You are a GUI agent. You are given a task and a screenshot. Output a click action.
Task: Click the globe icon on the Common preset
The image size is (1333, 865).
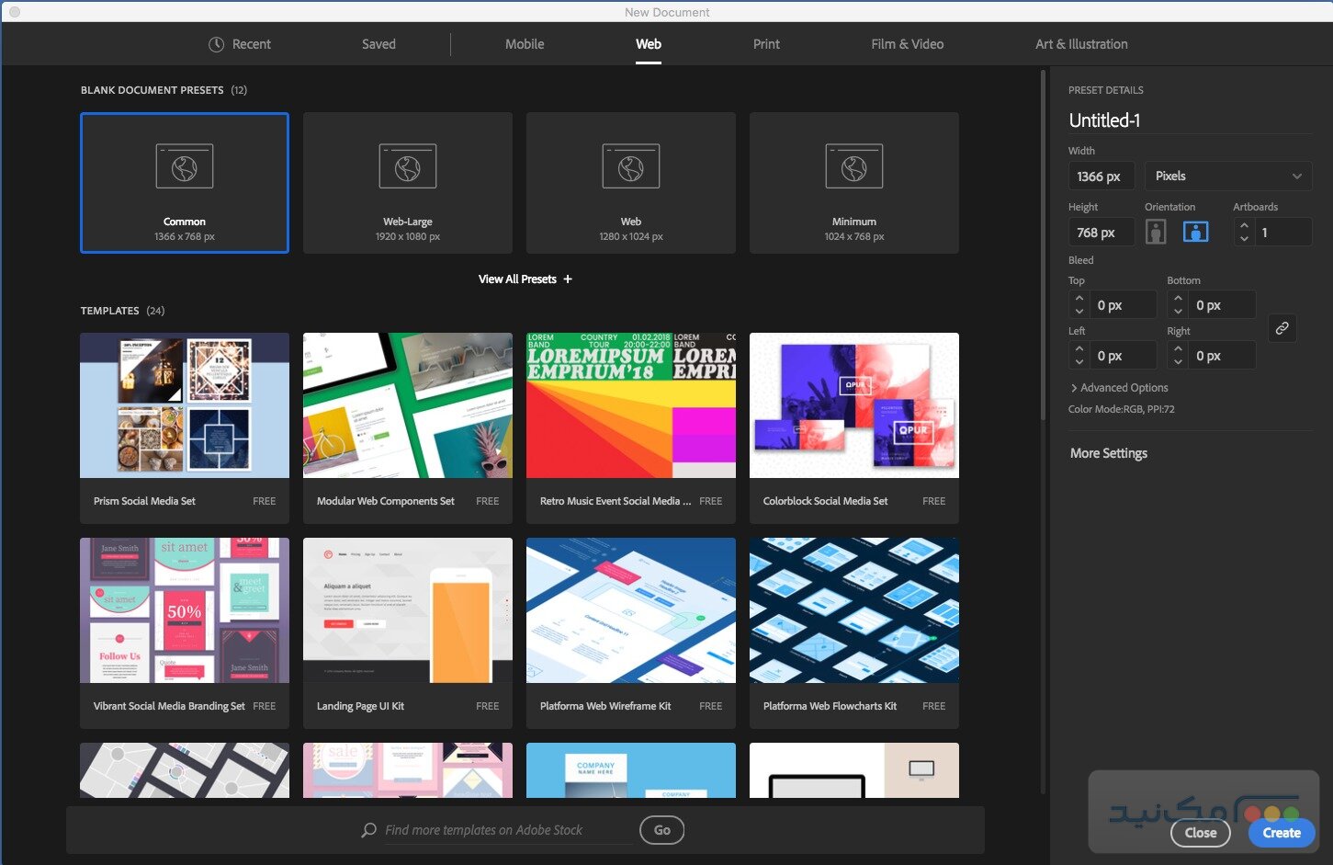pyautogui.click(x=184, y=165)
